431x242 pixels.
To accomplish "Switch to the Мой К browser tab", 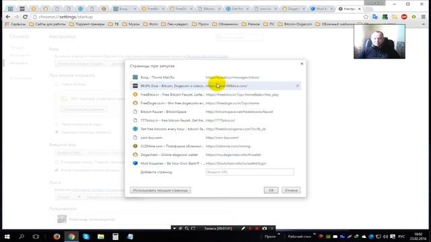I will [321, 9].
